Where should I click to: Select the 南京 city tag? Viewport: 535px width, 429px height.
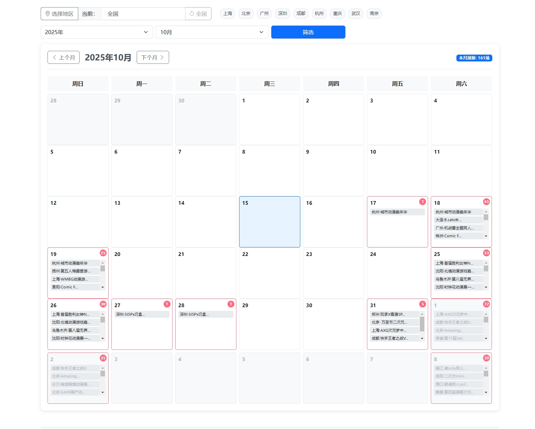374,14
